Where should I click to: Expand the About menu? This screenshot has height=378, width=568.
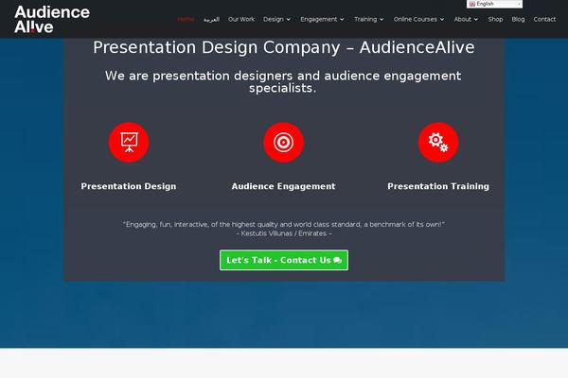click(x=466, y=19)
